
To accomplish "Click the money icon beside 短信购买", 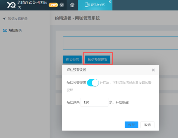I will click(x=5, y=30).
